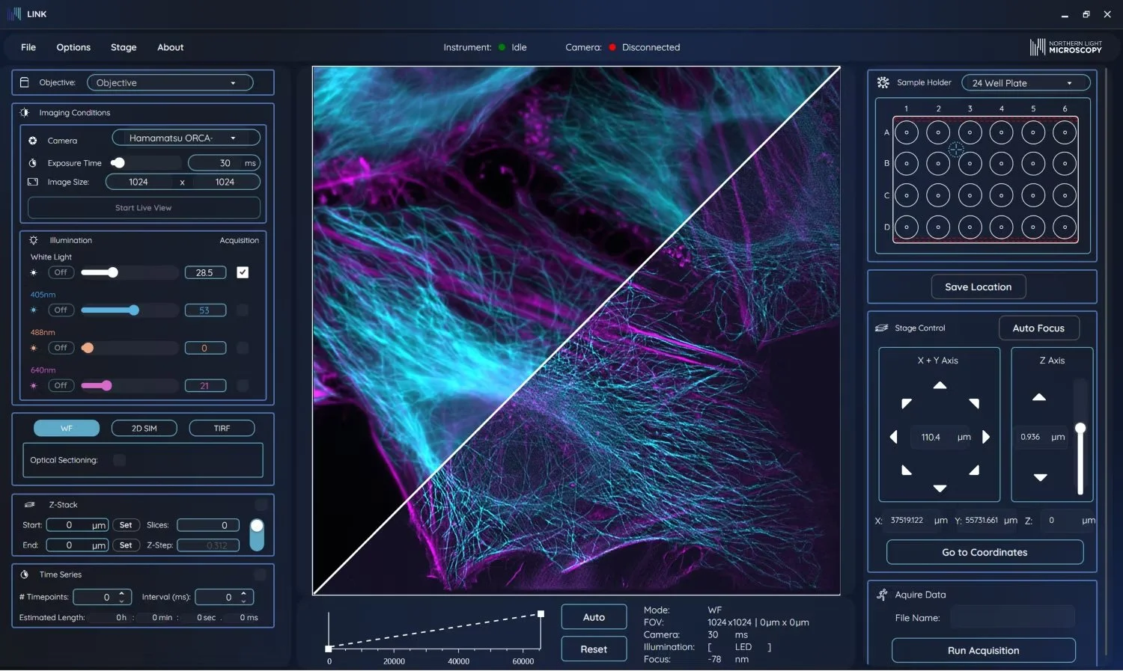
Task: Move stage down with the down arrow
Action: [x=940, y=488]
